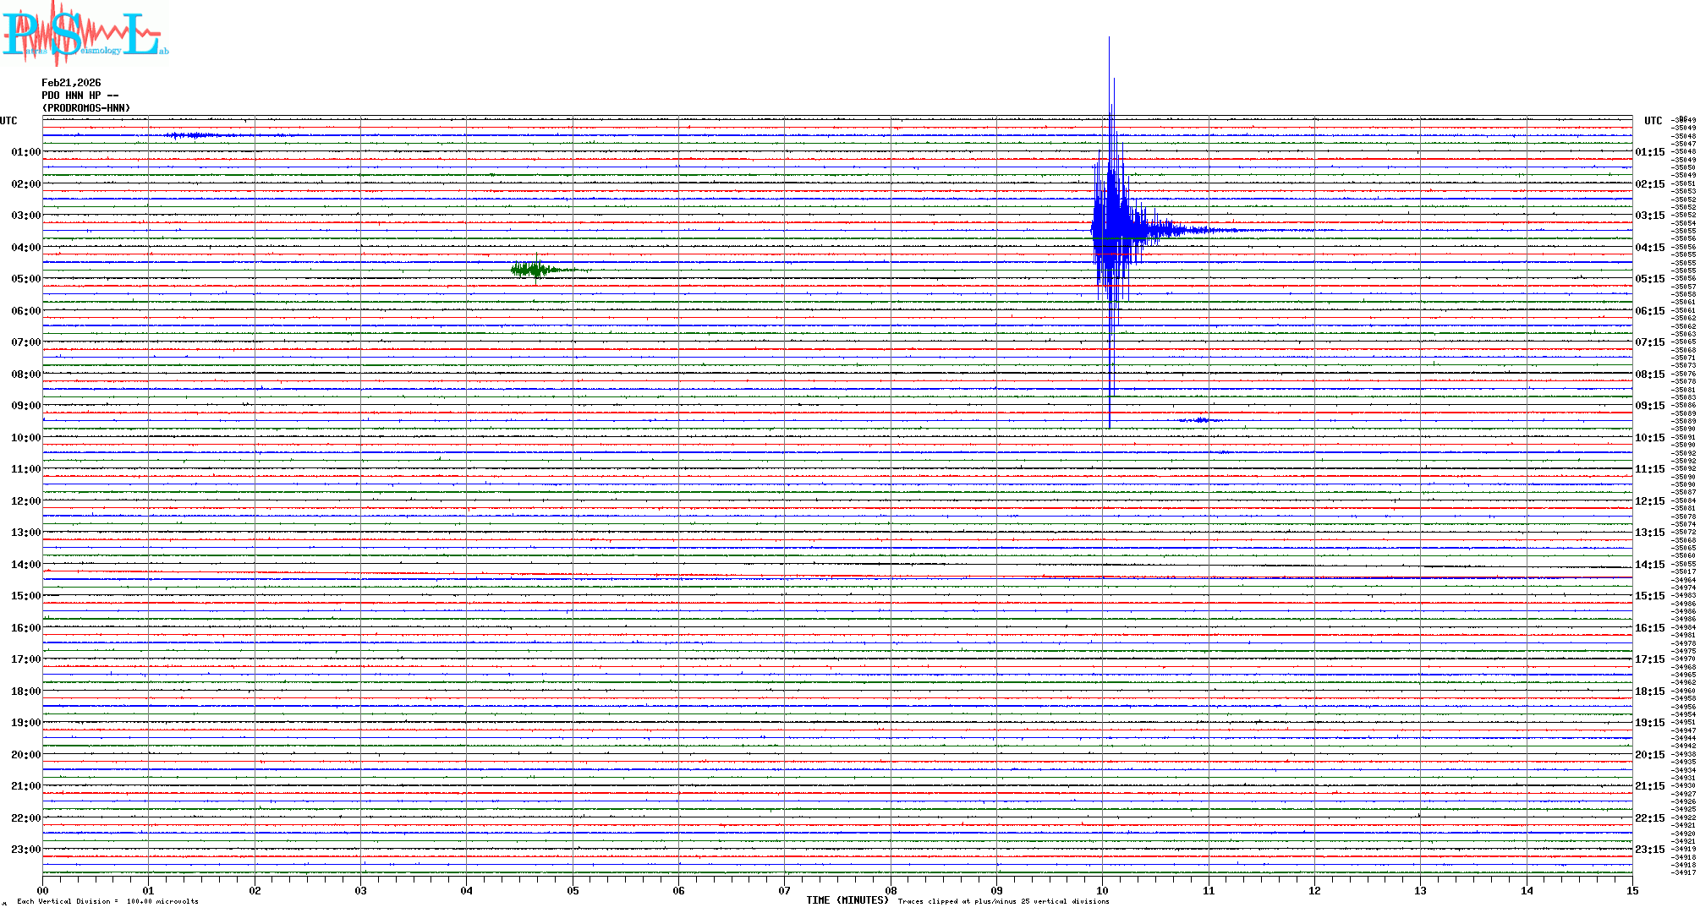Click the PDO HNN HP channel label
This screenshot has width=1700, height=913.
(x=80, y=96)
